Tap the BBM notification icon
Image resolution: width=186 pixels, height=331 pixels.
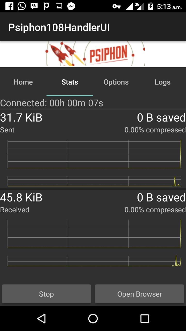[x=34, y=6]
